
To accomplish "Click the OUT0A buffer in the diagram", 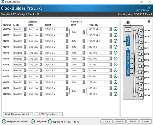I will (x=140, y=31).
